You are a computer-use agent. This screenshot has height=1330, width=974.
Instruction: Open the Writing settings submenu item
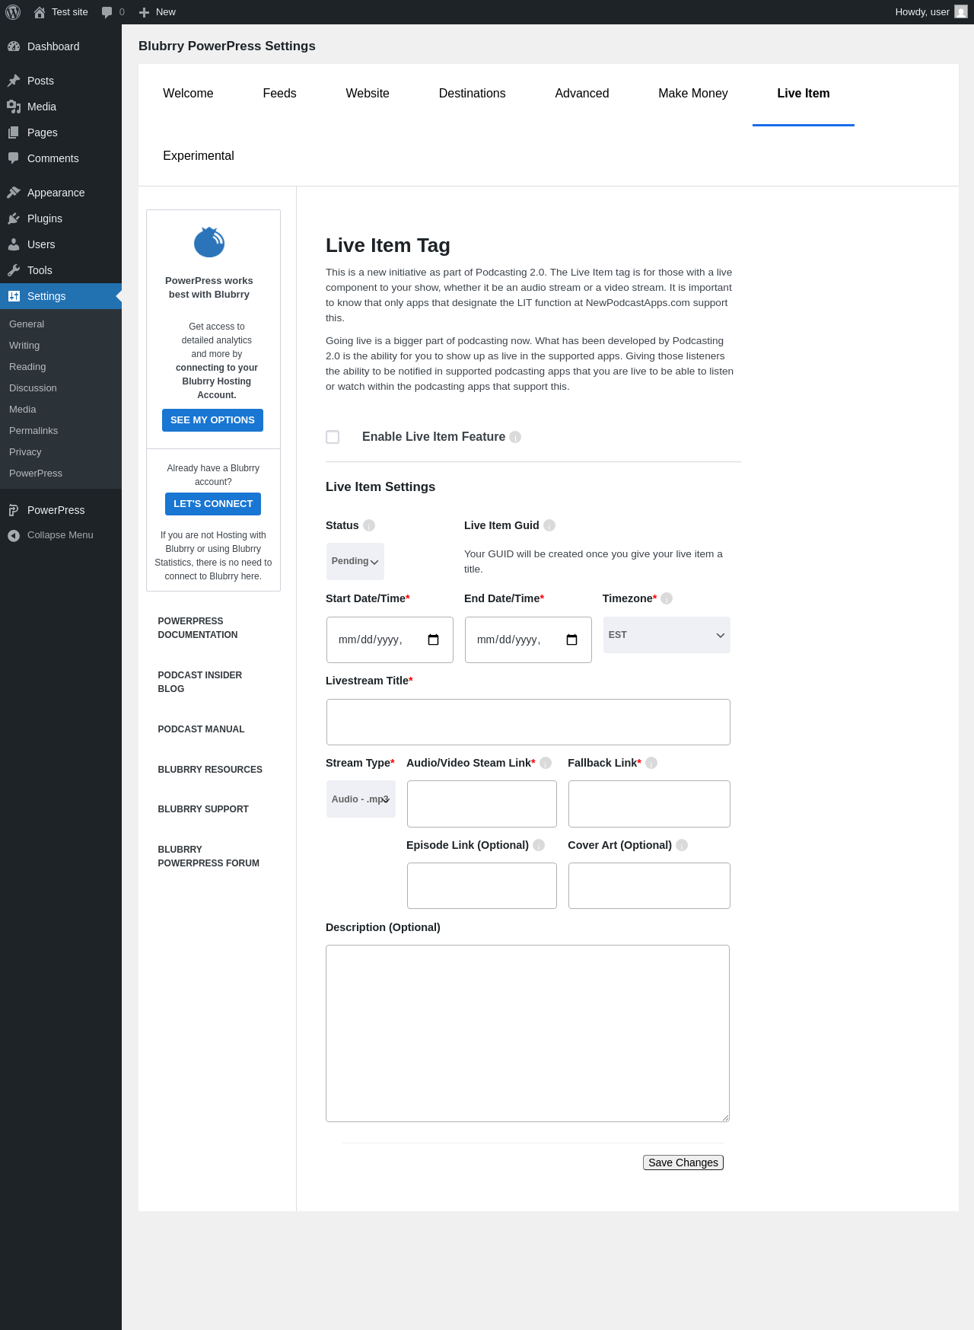tap(24, 346)
